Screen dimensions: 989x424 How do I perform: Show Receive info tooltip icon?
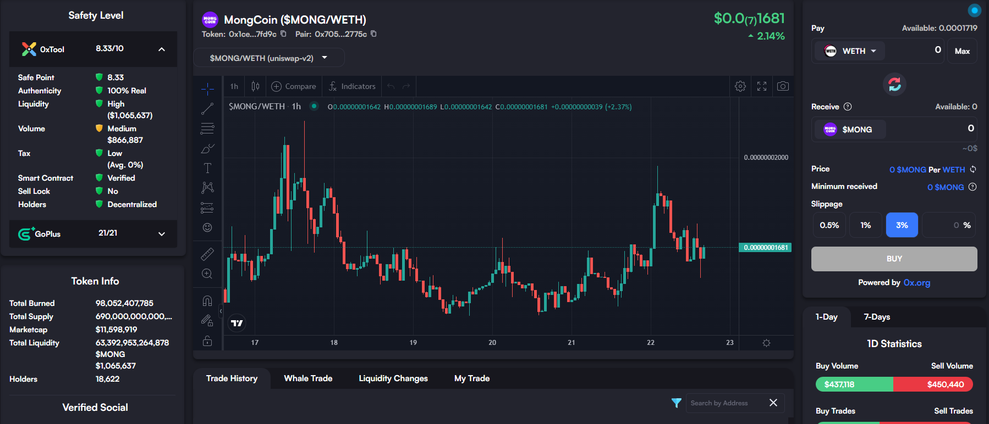tap(848, 107)
